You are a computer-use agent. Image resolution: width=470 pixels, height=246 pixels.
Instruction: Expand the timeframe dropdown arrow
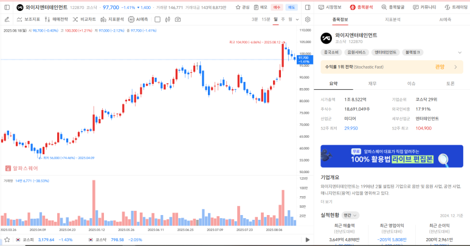297,19
